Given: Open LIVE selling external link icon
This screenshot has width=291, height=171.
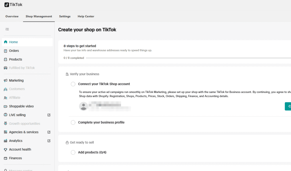Looking at the screenshot, I should (49, 115).
